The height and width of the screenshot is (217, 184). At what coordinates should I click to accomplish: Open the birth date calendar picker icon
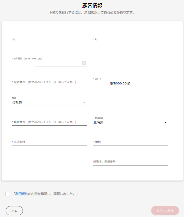coord(84,63)
